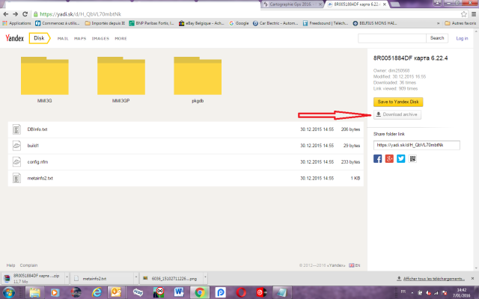The height and width of the screenshot is (299, 479).
Task: Open dropdown arrow beside metainfo2.txt download
Action: (132, 277)
